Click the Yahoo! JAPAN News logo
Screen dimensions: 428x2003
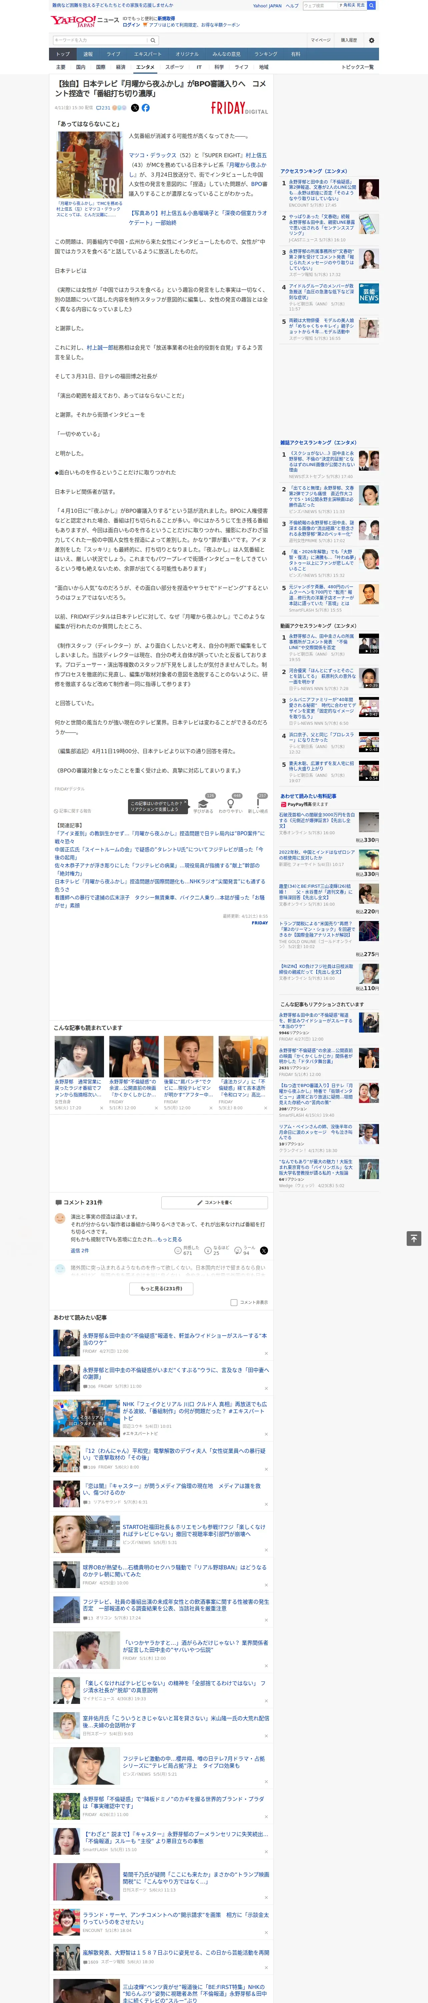tap(85, 21)
